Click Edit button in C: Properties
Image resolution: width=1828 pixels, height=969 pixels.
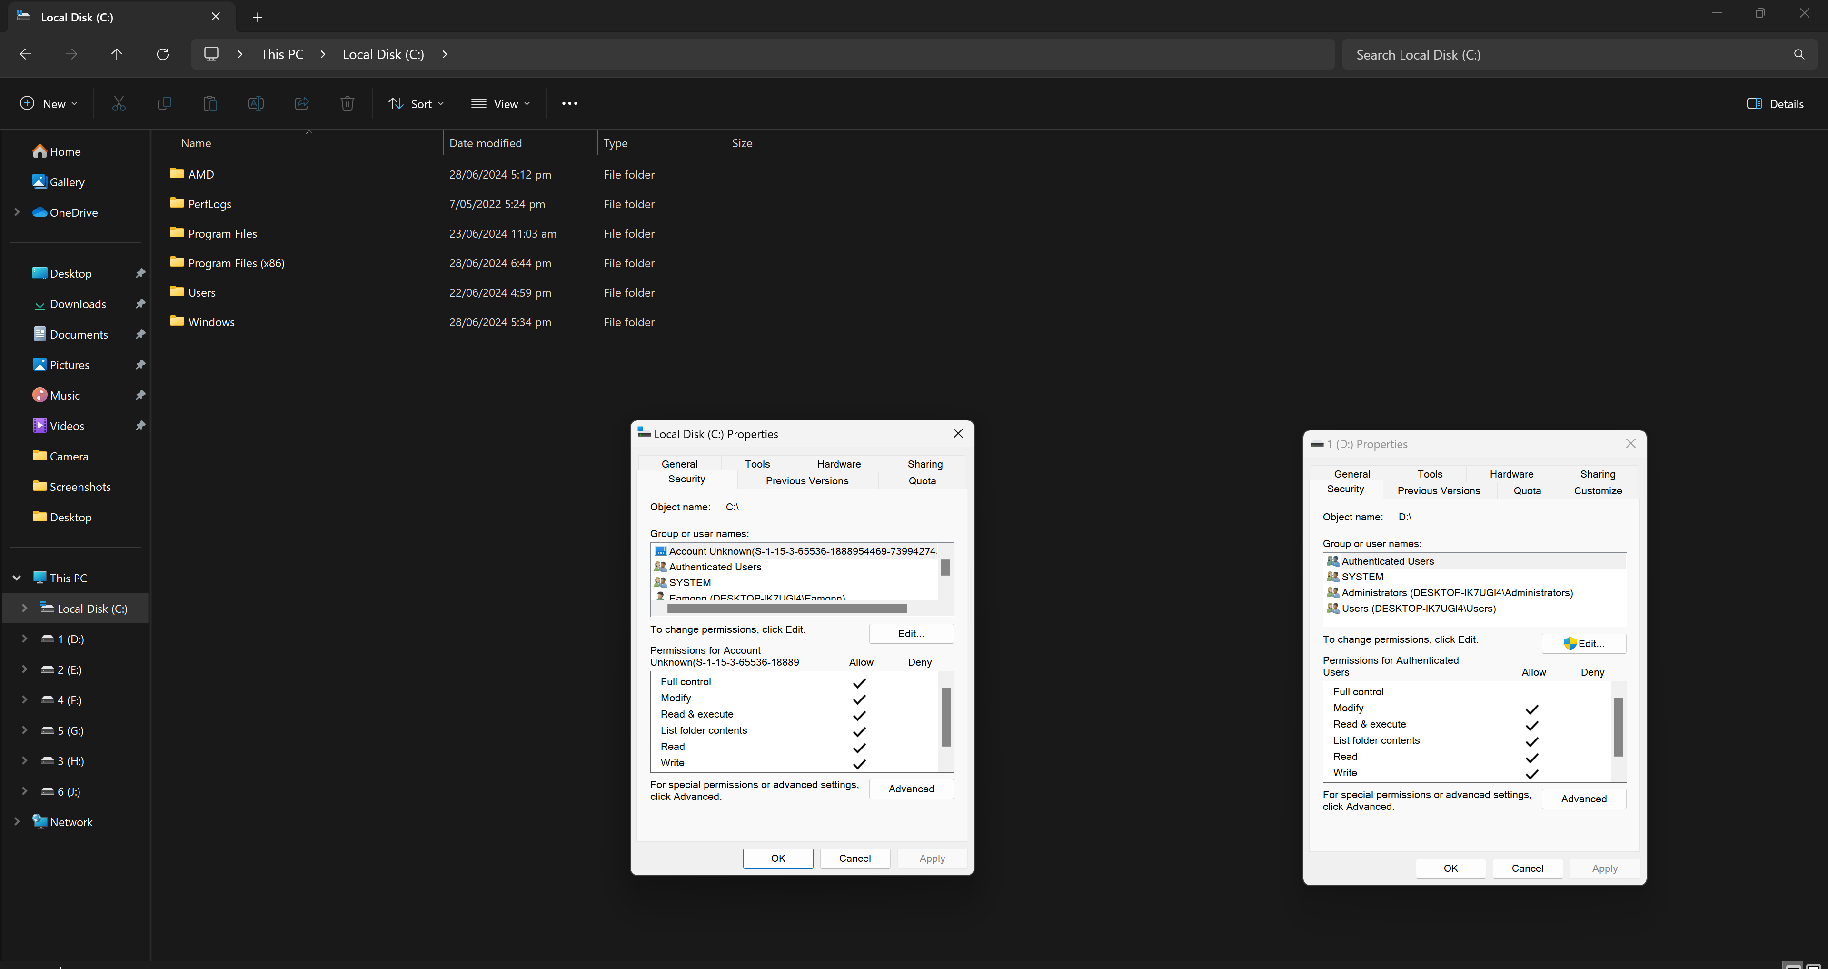[911, 633]
